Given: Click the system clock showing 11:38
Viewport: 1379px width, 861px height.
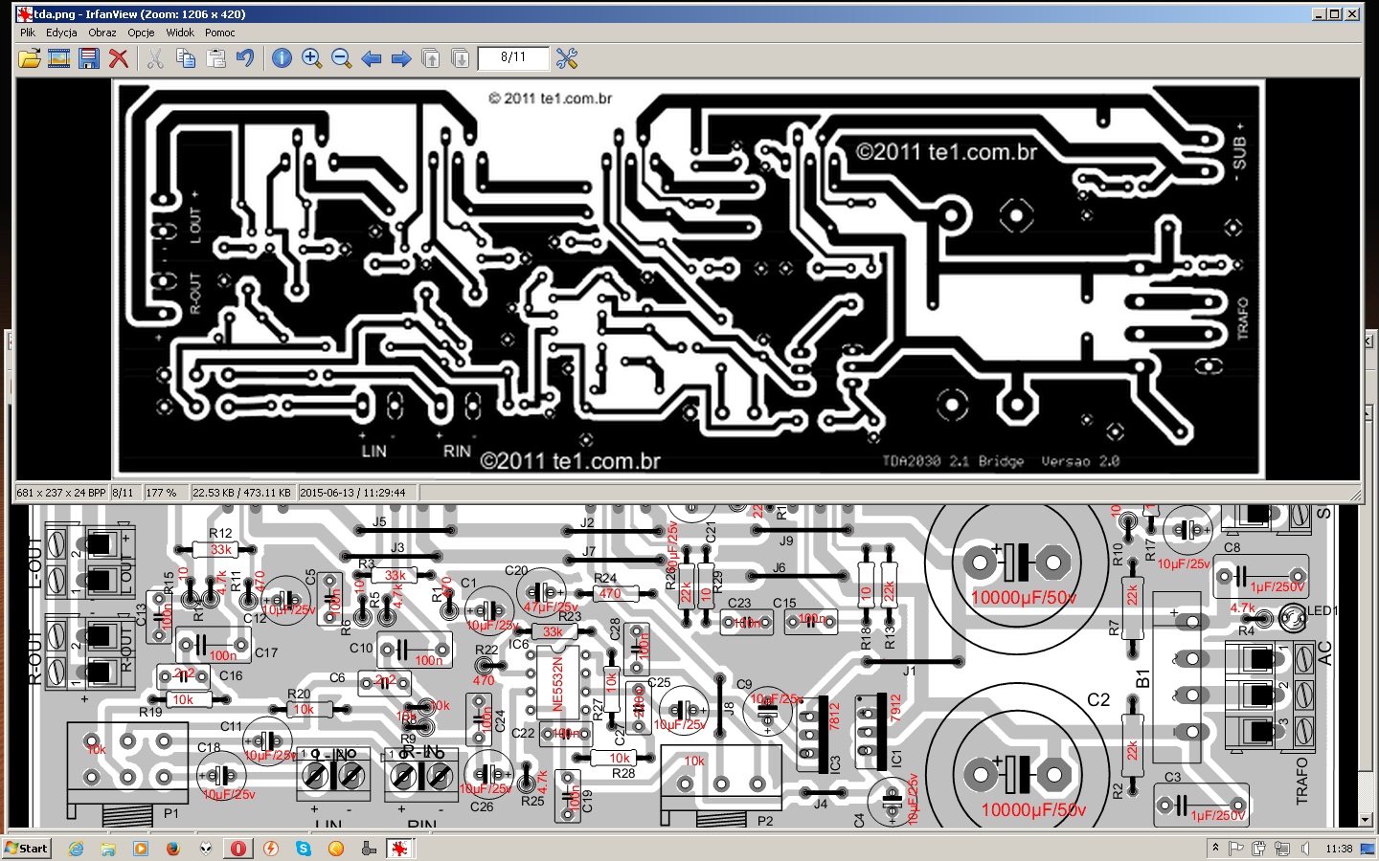Looking at the screenshot, I should click(x=1339, y=849).
